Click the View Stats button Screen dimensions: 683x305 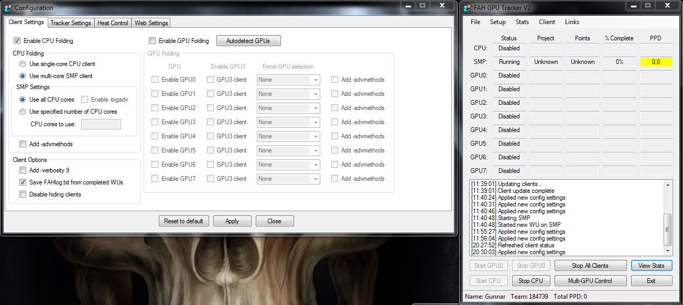651,266
